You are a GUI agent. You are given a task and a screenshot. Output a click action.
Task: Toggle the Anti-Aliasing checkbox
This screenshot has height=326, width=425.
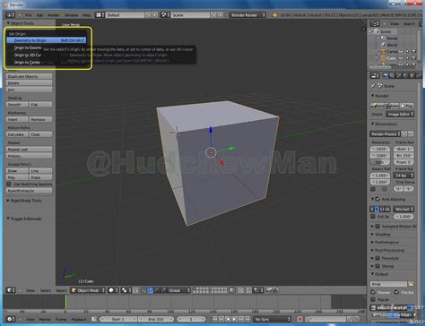[x=377, y=199]
